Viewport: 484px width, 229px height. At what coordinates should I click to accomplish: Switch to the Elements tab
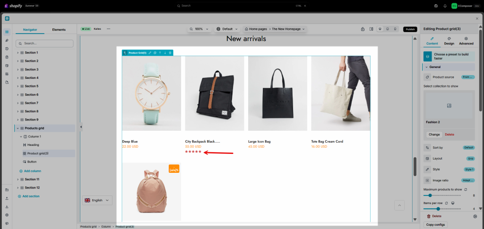59,30
